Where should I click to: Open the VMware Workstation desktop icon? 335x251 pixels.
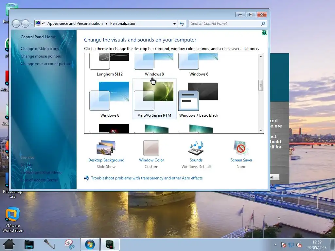click(13, 219)
